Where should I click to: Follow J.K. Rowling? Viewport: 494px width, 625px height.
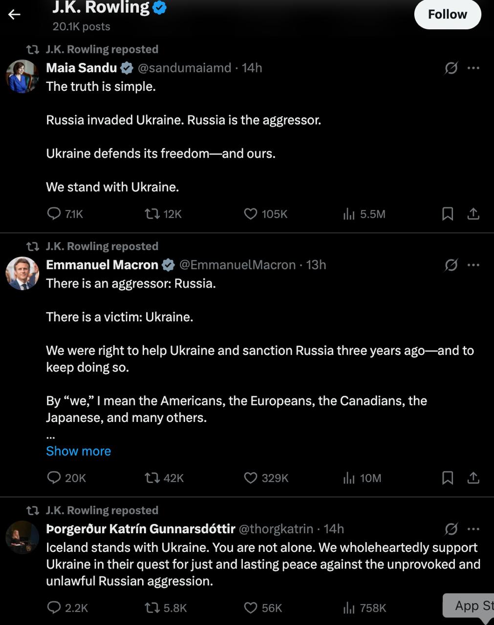pyautogui.click(x=447, y=14)
